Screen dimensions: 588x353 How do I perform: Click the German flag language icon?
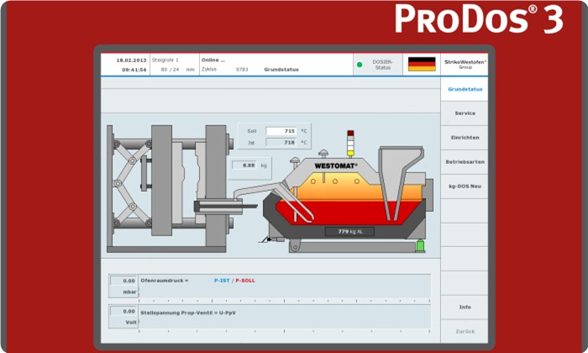click(421, 64)
